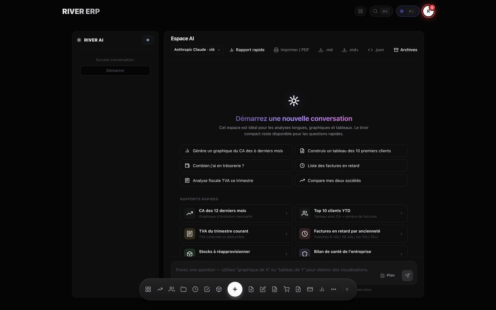
Task: Open the trending chart icon in bottom dock
Action: (x=160, y=289)
